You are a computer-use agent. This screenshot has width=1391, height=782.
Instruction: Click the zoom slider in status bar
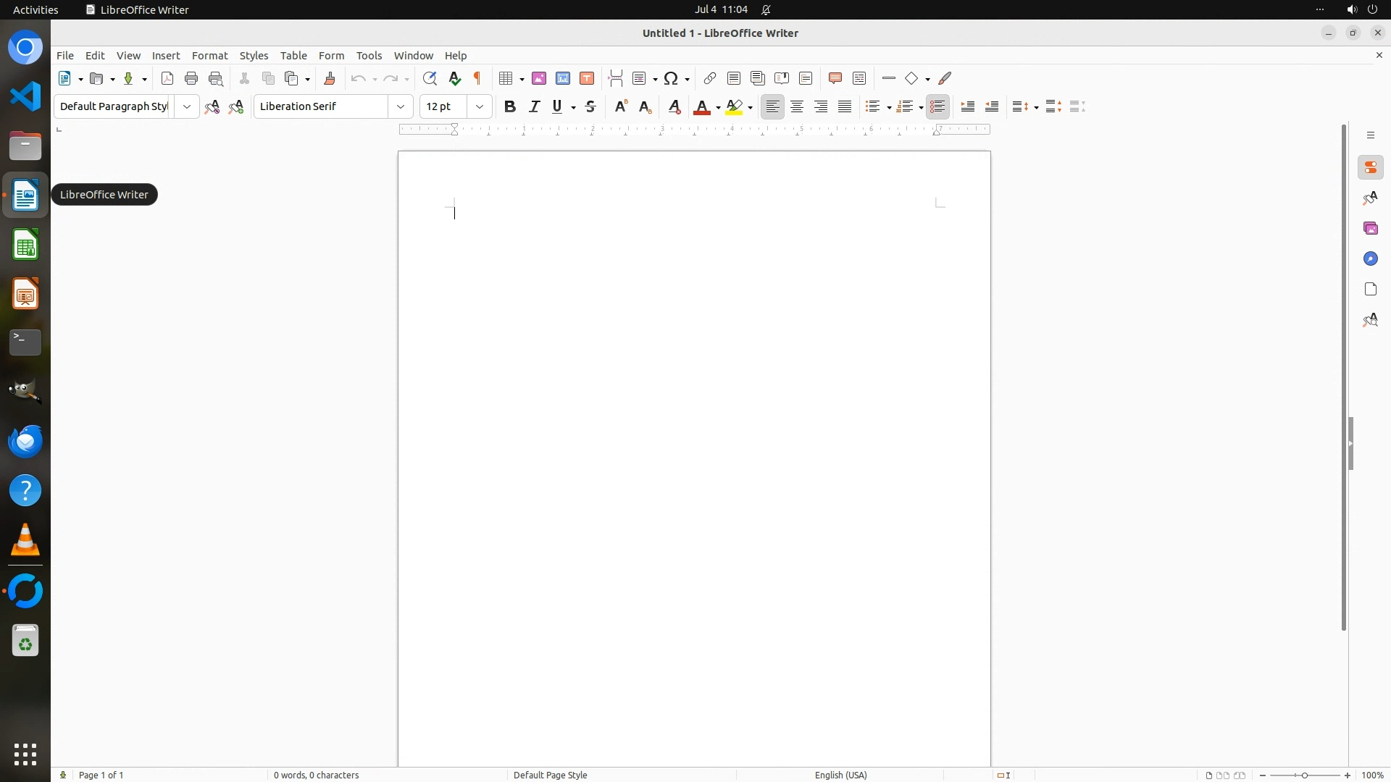click(x=1304, y=775)
